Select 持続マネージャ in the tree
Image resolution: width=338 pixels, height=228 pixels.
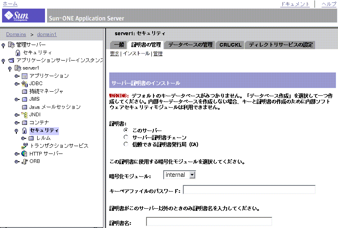(46, 91)
